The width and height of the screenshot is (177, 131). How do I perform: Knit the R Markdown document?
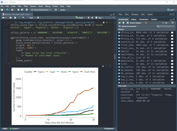click(x=30, y=18)
